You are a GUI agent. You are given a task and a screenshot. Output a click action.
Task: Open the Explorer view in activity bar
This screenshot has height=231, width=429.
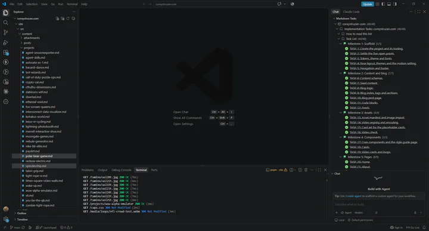pos(6,13)
